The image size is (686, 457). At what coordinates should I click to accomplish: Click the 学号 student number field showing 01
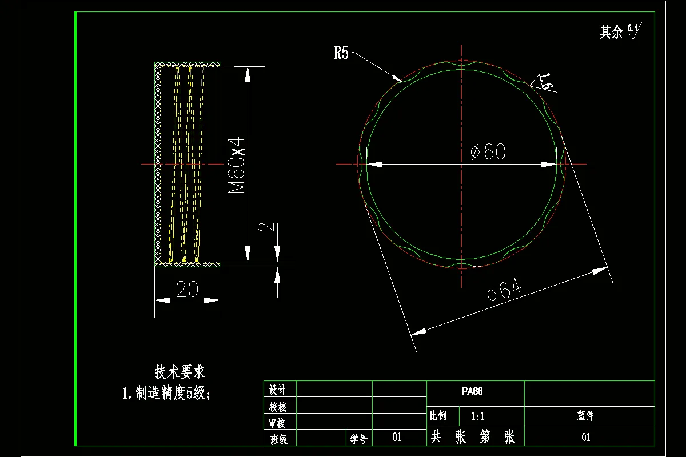point(360,438)
